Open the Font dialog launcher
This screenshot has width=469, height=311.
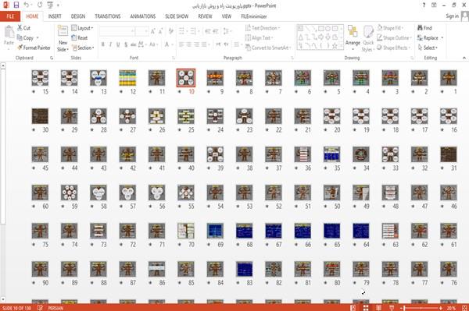(173, 58)
